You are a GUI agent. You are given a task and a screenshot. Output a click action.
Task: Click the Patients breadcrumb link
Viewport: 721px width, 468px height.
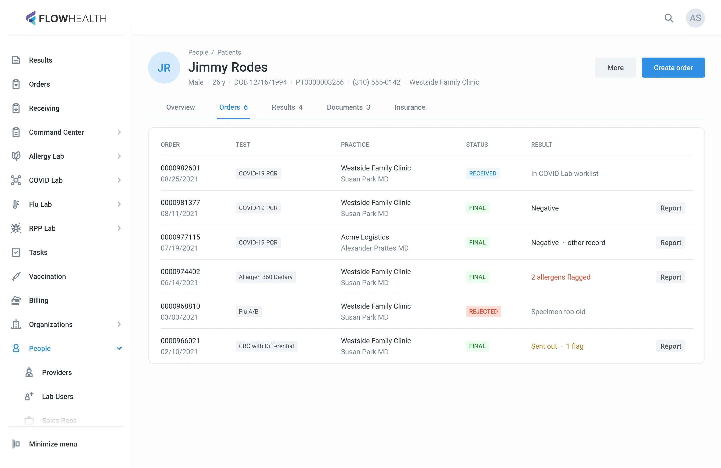point(229,52)
